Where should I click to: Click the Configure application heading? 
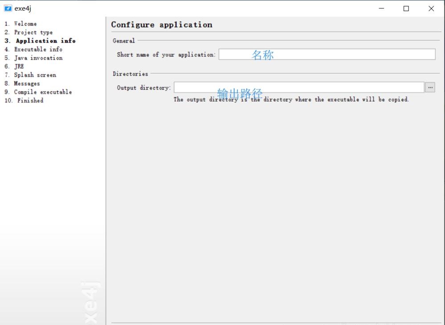pyautogui.click(x=162, y=25)
